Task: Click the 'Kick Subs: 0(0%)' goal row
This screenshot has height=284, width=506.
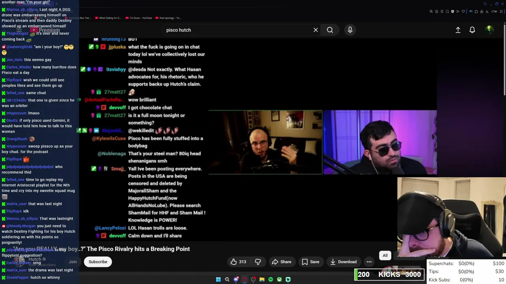Action: (466, 280)
